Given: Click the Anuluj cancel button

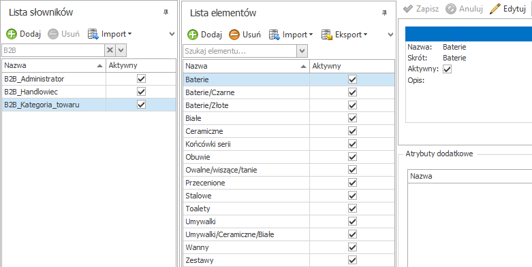Looking at the screenshot, I should coord(464,9).
